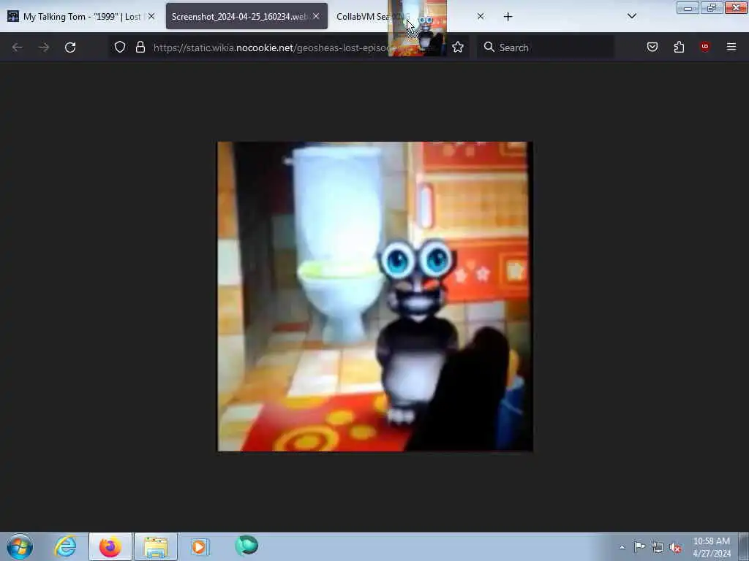Focus the URL address bar
This screenshot has height=561, width=749.
pos(289,47)
